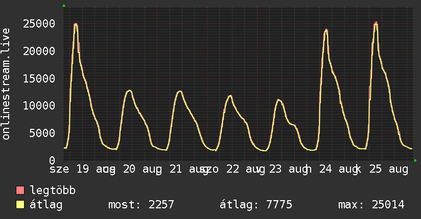Click the átlag: 7775 statistic
Screen dimensions: 421x219
(x=256, y=205)
